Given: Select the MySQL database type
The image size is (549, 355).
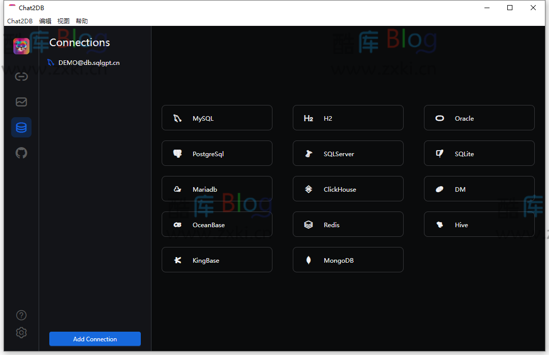Looking at the screenshot, I should click(x=217, y=118).
